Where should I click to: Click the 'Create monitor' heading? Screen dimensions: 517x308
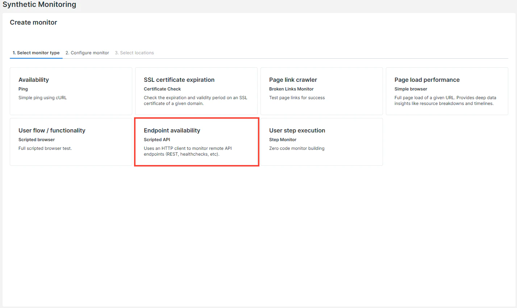[33, 22]
